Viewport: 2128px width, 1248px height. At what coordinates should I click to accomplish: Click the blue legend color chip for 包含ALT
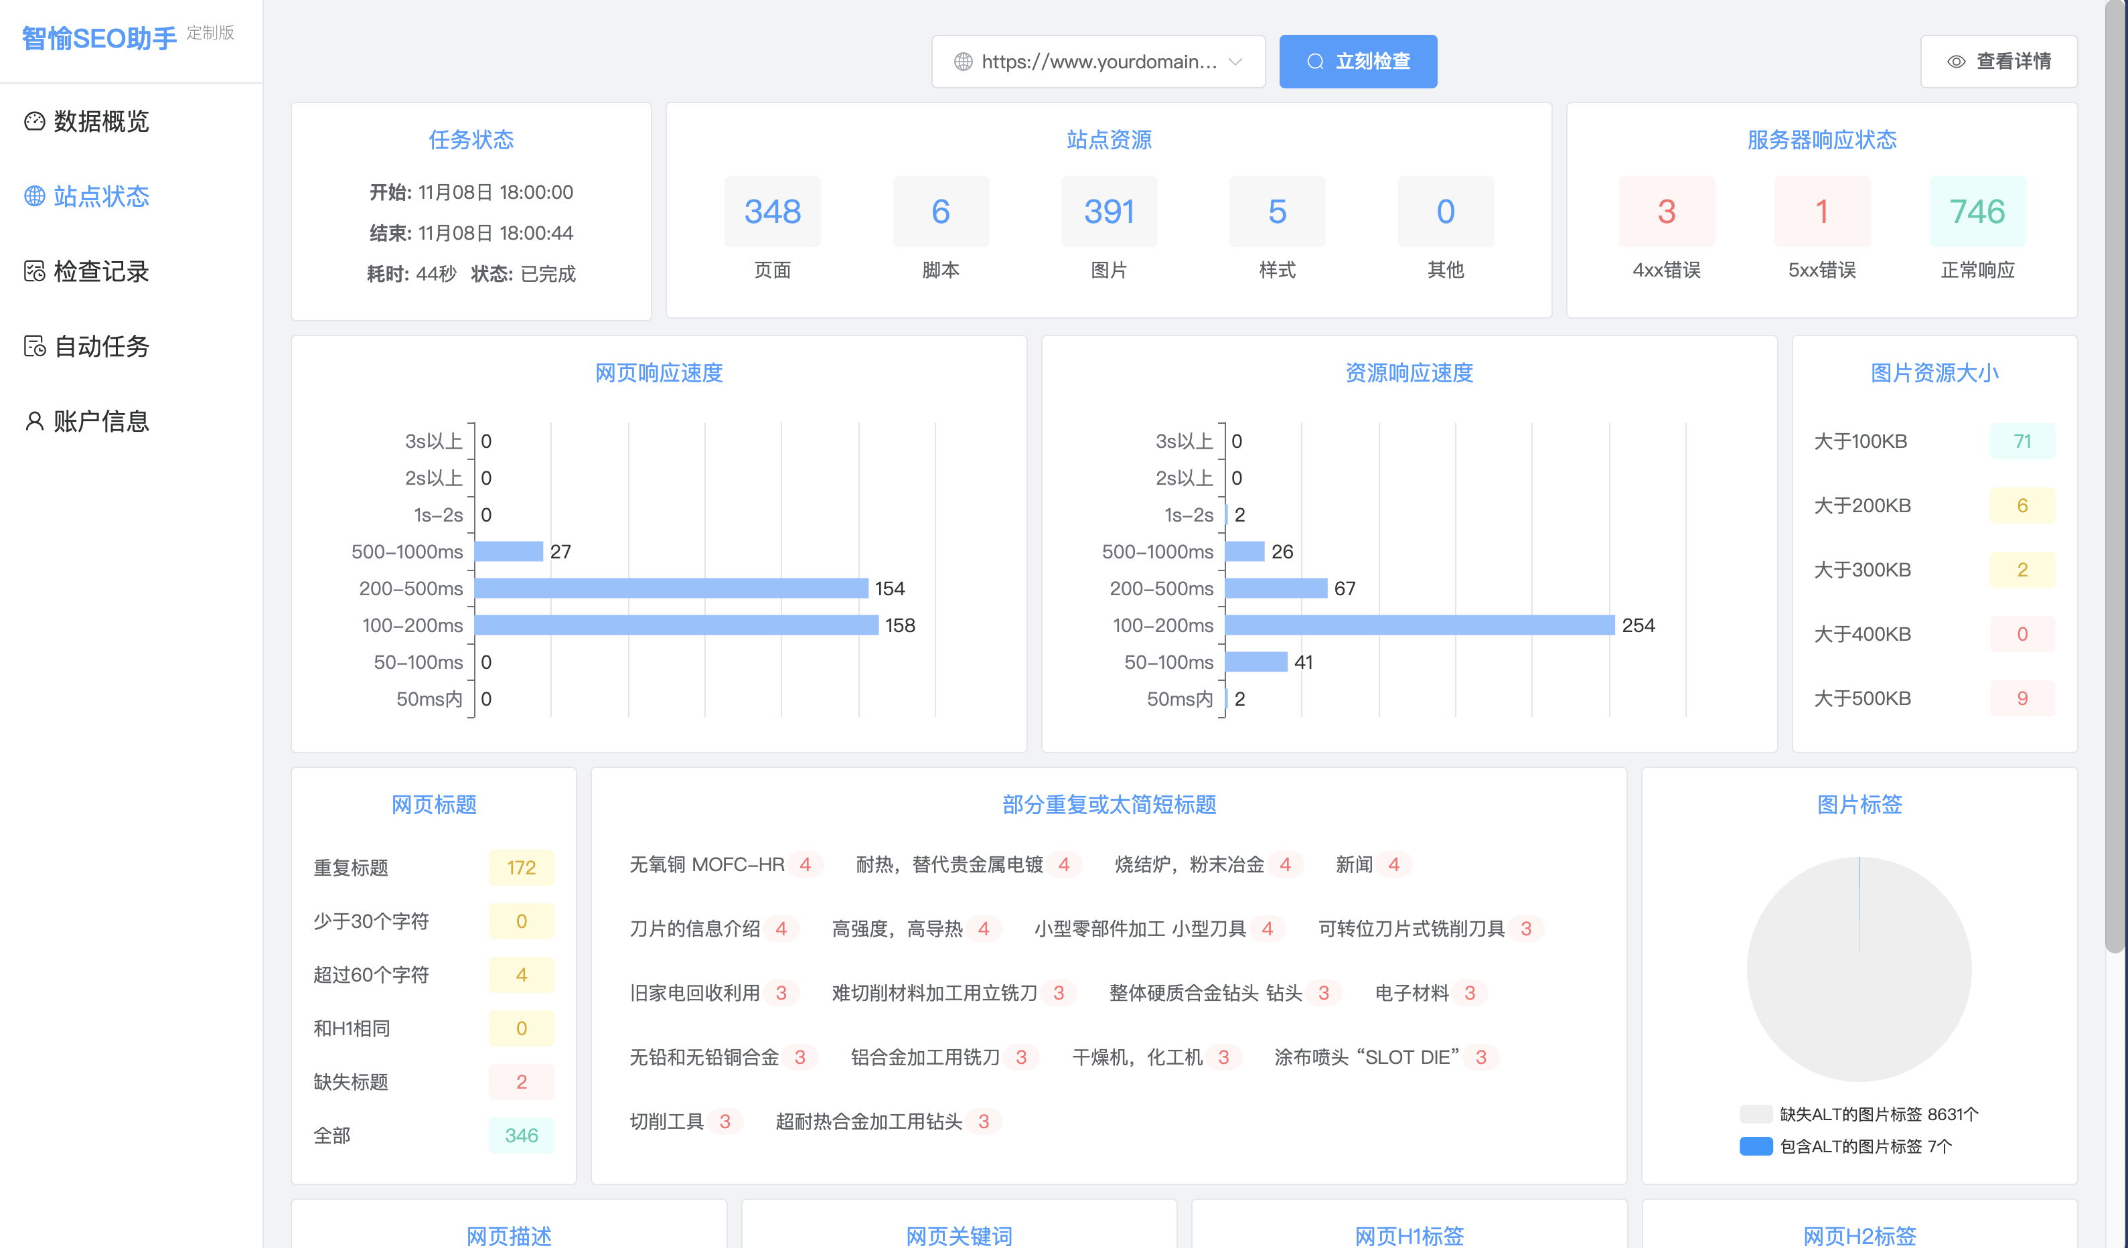tap(1757, 1147)
